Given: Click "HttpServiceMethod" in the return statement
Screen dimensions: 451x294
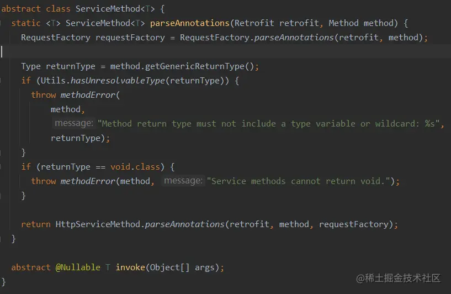Looking at the screenshot, I should (98, 224).
